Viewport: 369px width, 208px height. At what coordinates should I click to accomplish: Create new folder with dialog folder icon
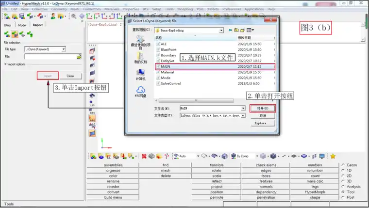click(x=242, y=30)
